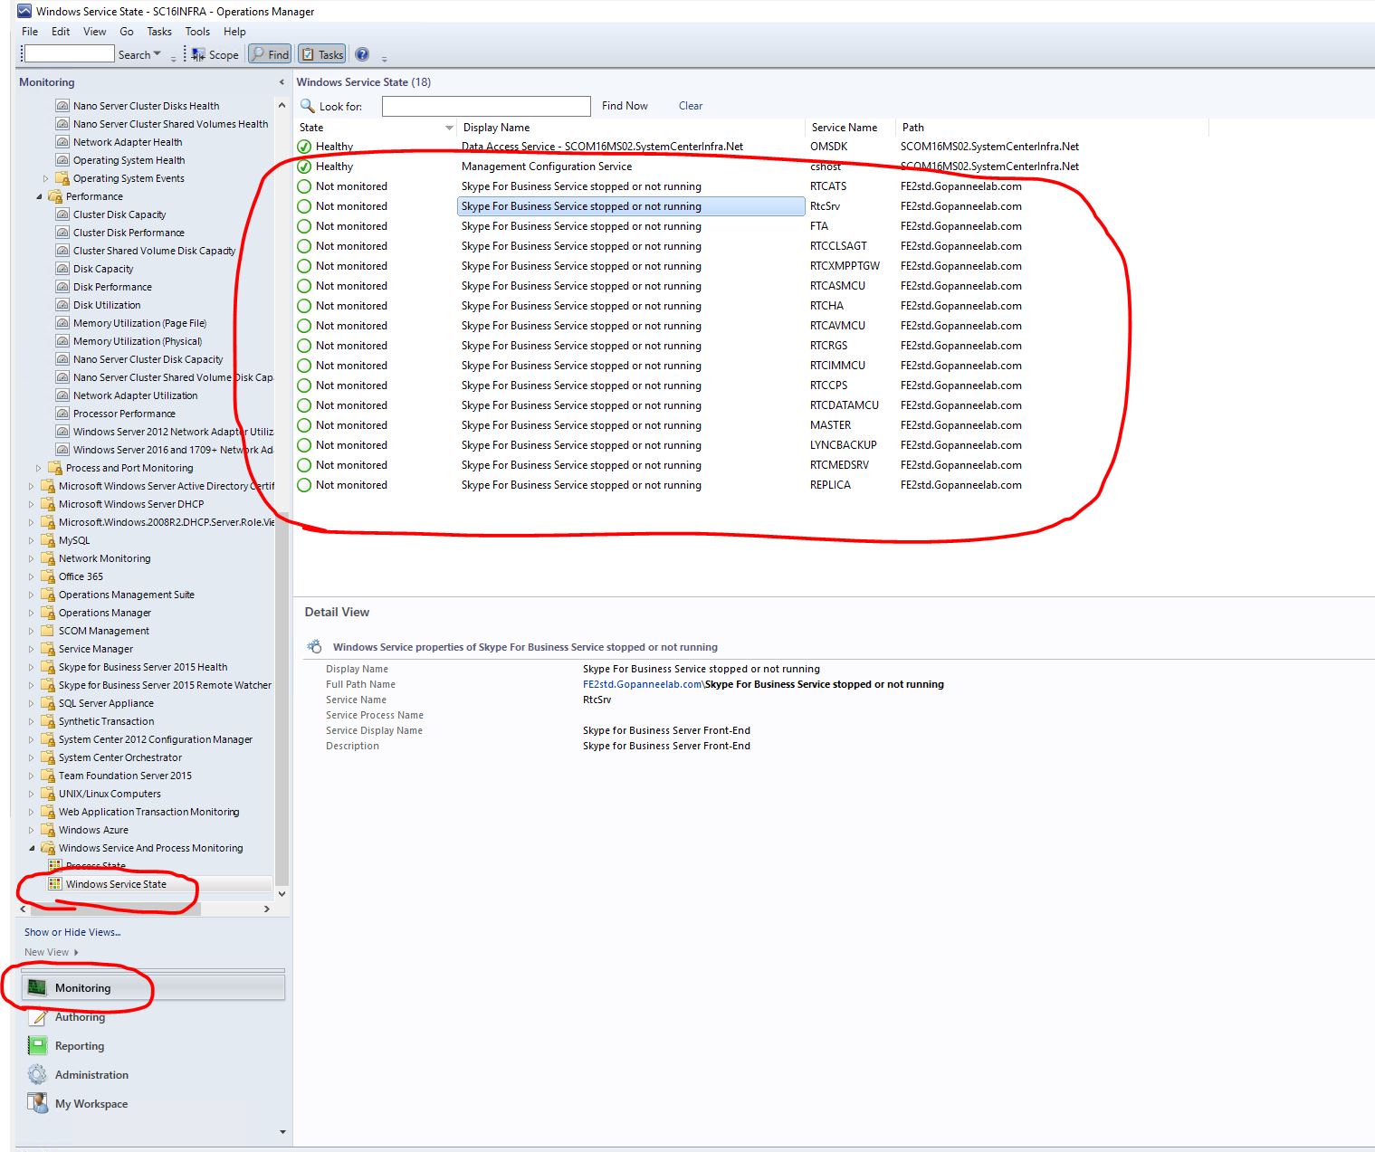Screen dimensions: 1375x1152
Task: Click the magnifier icon beside Look for
Action: 308,106
